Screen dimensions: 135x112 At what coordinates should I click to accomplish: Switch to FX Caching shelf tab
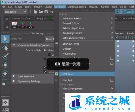[x=129, y=18]
